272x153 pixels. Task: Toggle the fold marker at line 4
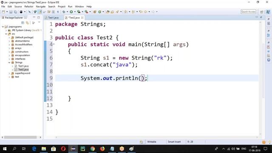tap(54, 44)
